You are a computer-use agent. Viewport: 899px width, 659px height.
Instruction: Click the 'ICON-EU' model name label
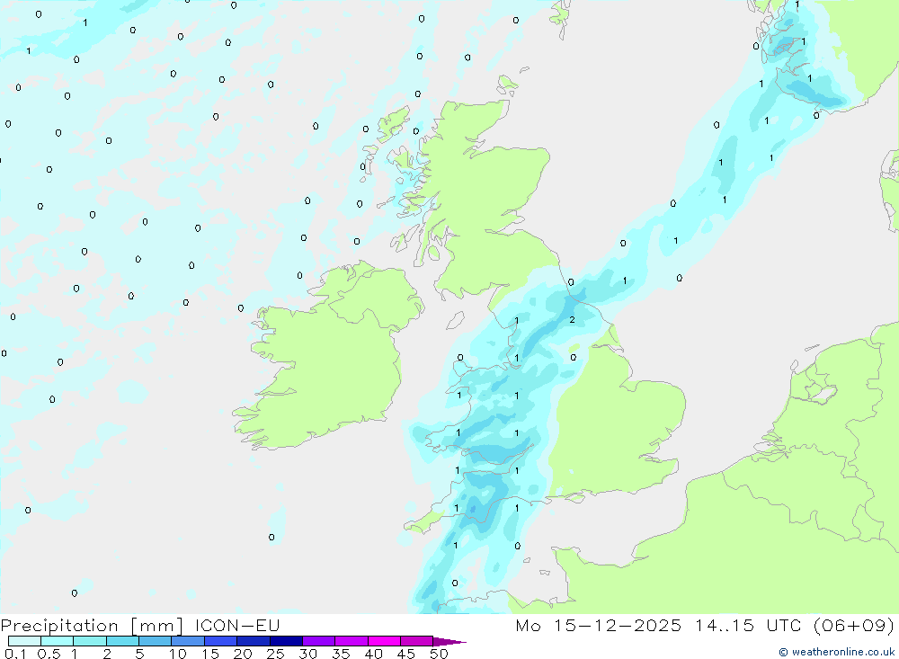tap(237, 625)
